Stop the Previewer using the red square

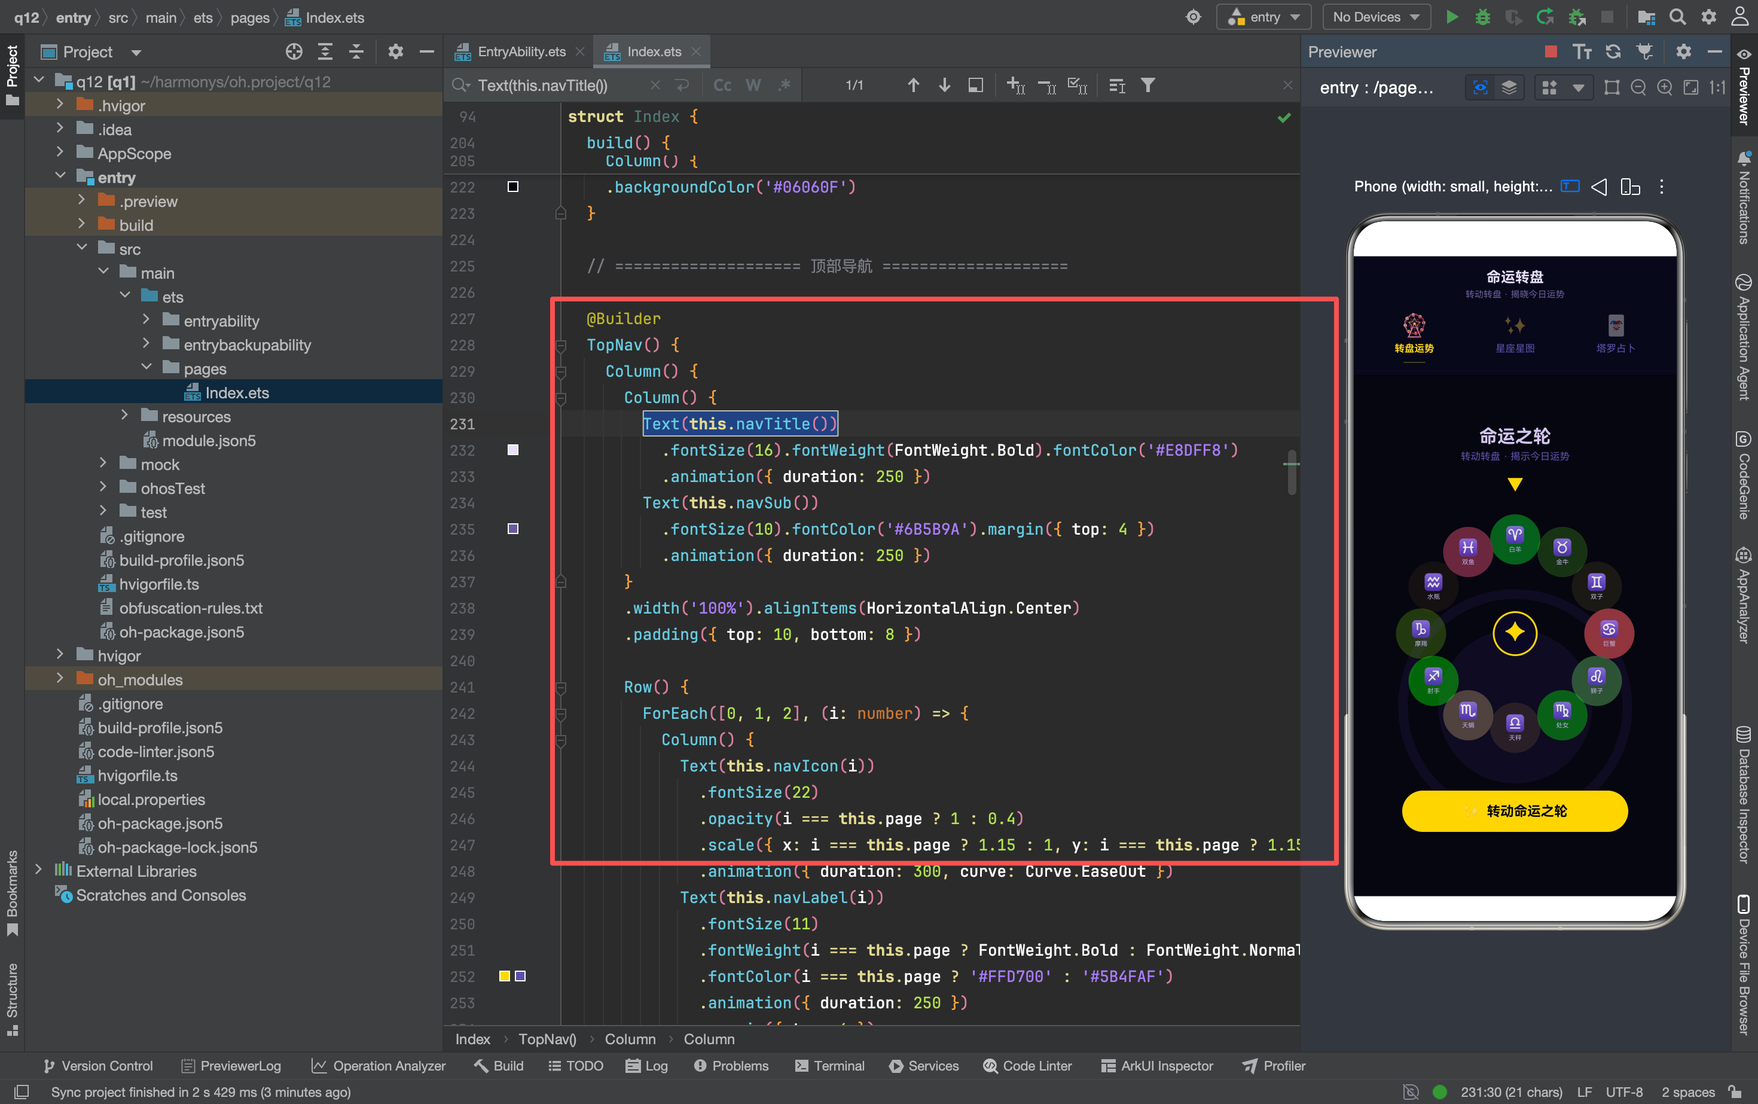click(1551, 52)
